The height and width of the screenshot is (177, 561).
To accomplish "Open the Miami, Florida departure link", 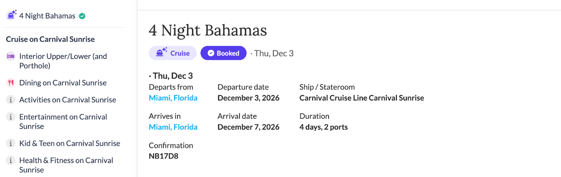I will 173,98.
